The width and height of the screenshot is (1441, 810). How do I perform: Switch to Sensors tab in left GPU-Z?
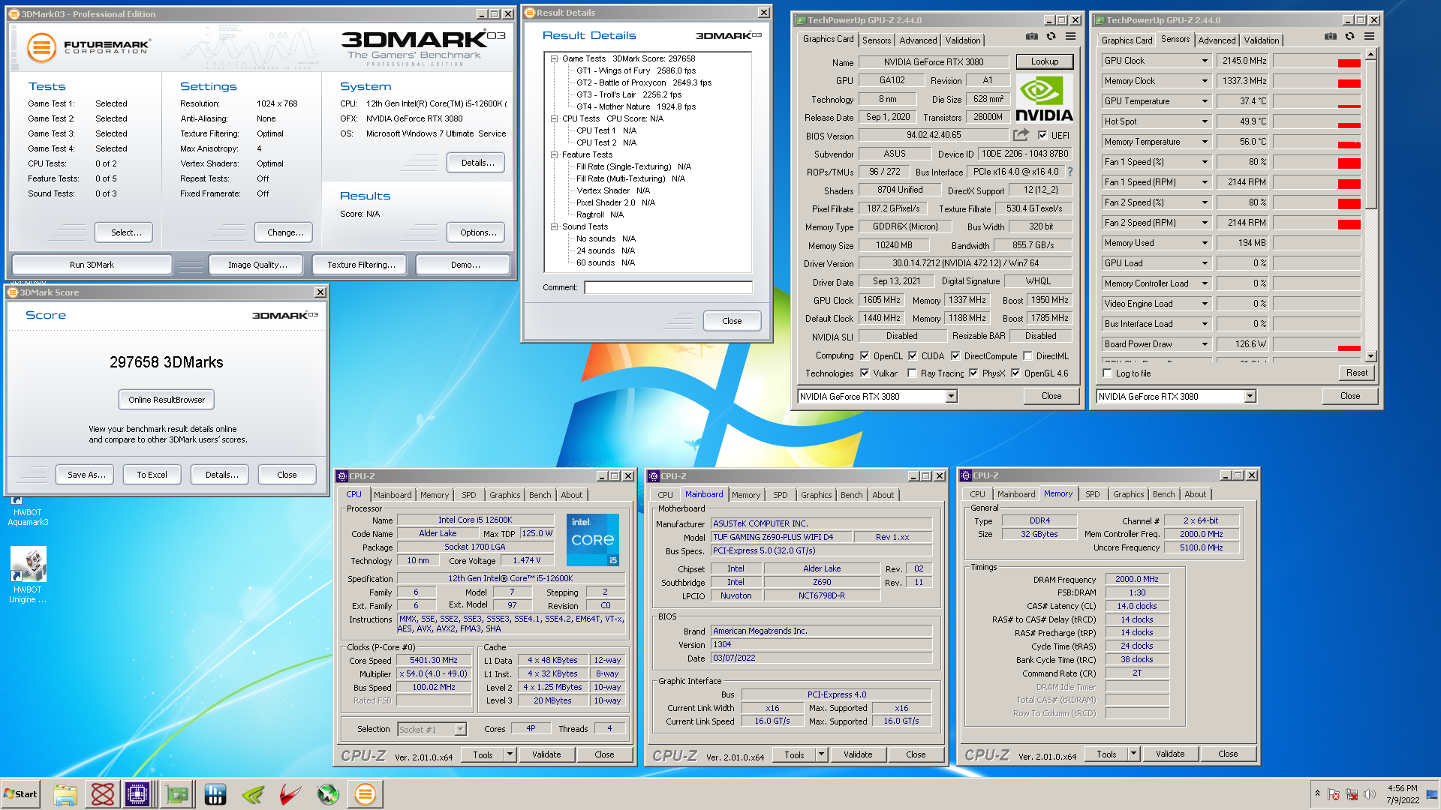876,40
